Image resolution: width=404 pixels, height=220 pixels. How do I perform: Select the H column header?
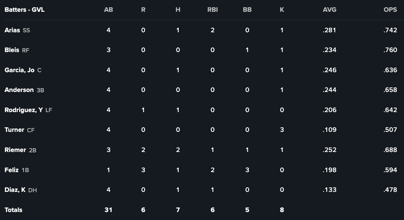[x=178, y=10]
